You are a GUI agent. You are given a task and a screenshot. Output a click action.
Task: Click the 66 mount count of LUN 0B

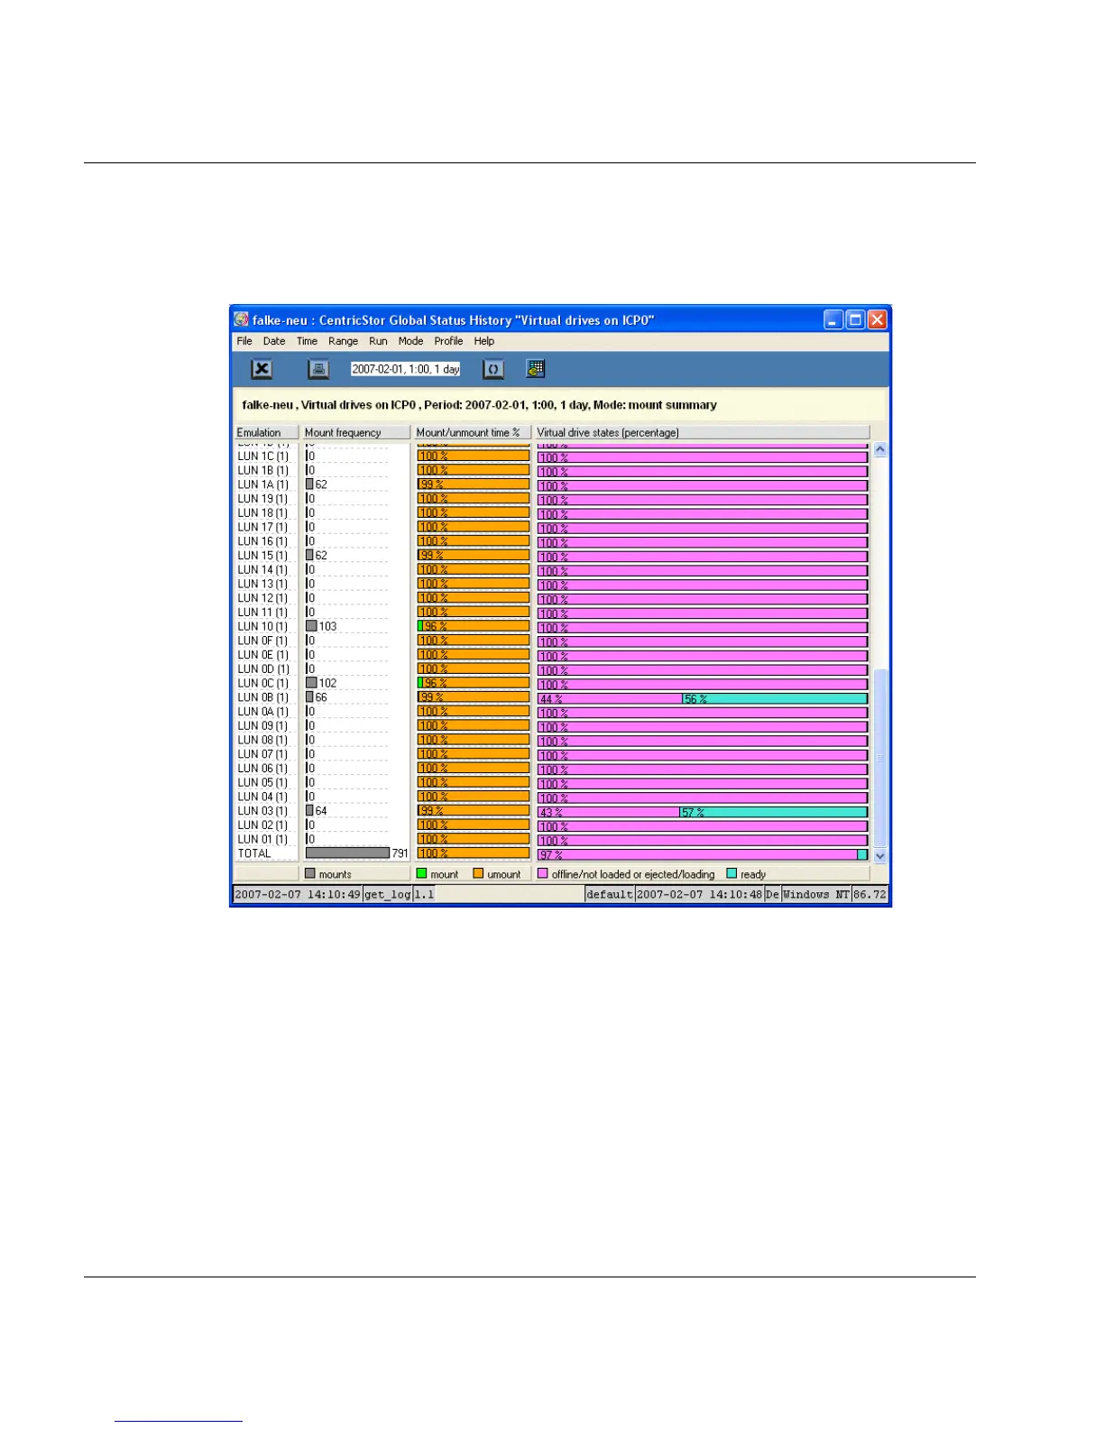pos(321,697)
